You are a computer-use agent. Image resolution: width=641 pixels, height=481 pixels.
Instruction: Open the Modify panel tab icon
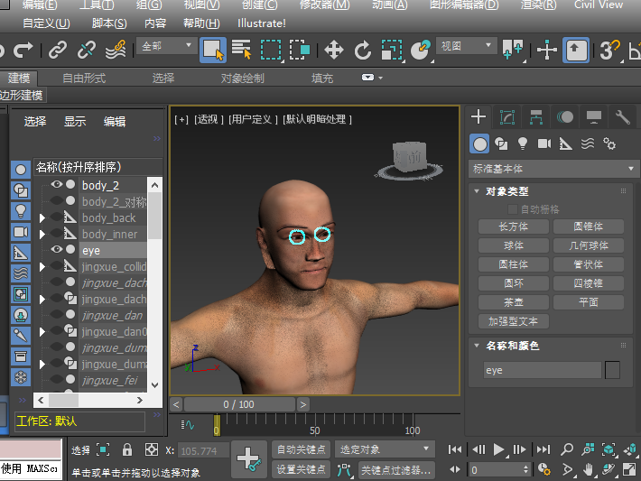point(507,117)
